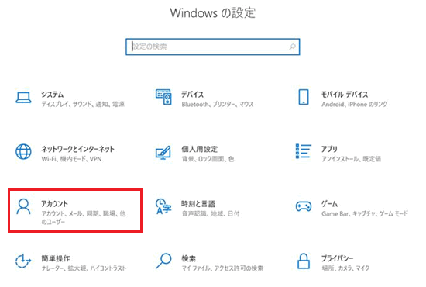Click the デバイス keyboard and speaker icon
Screen dimensions: 426x287
coord(163,97)
